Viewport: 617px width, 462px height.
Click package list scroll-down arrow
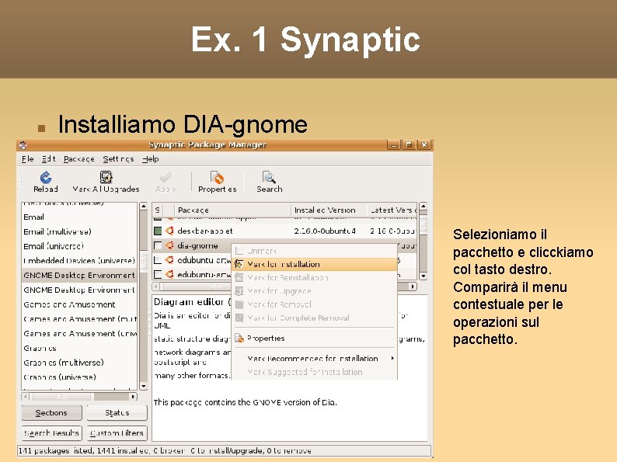423,276
